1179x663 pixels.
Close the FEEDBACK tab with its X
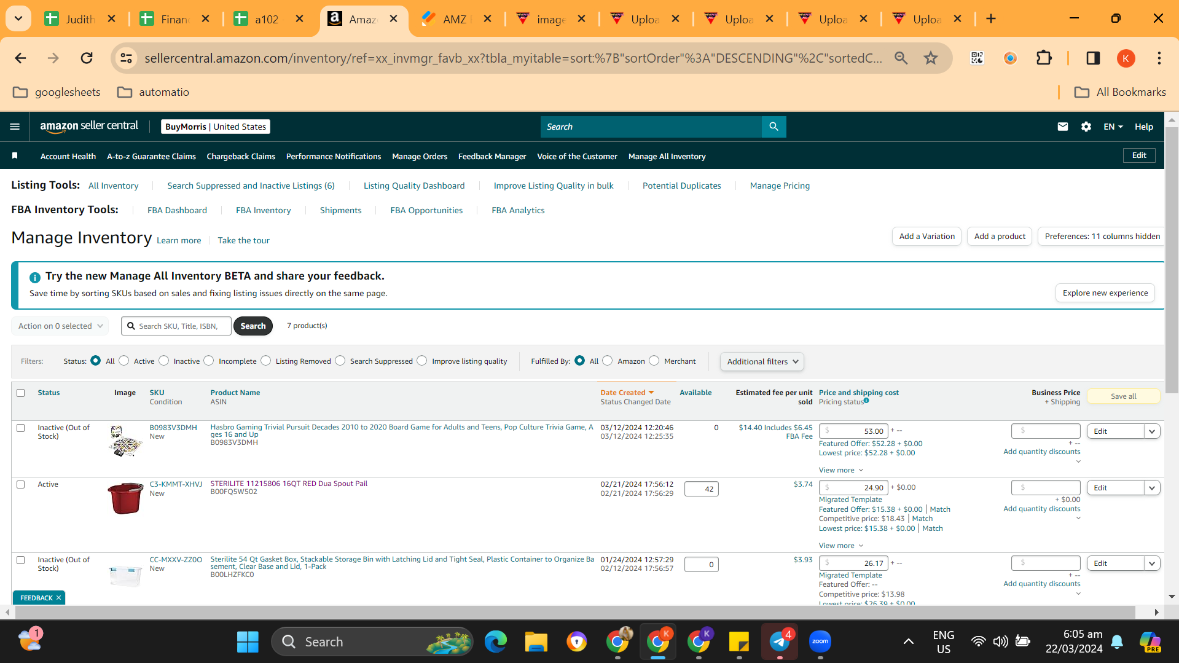(x=59, y=598)
